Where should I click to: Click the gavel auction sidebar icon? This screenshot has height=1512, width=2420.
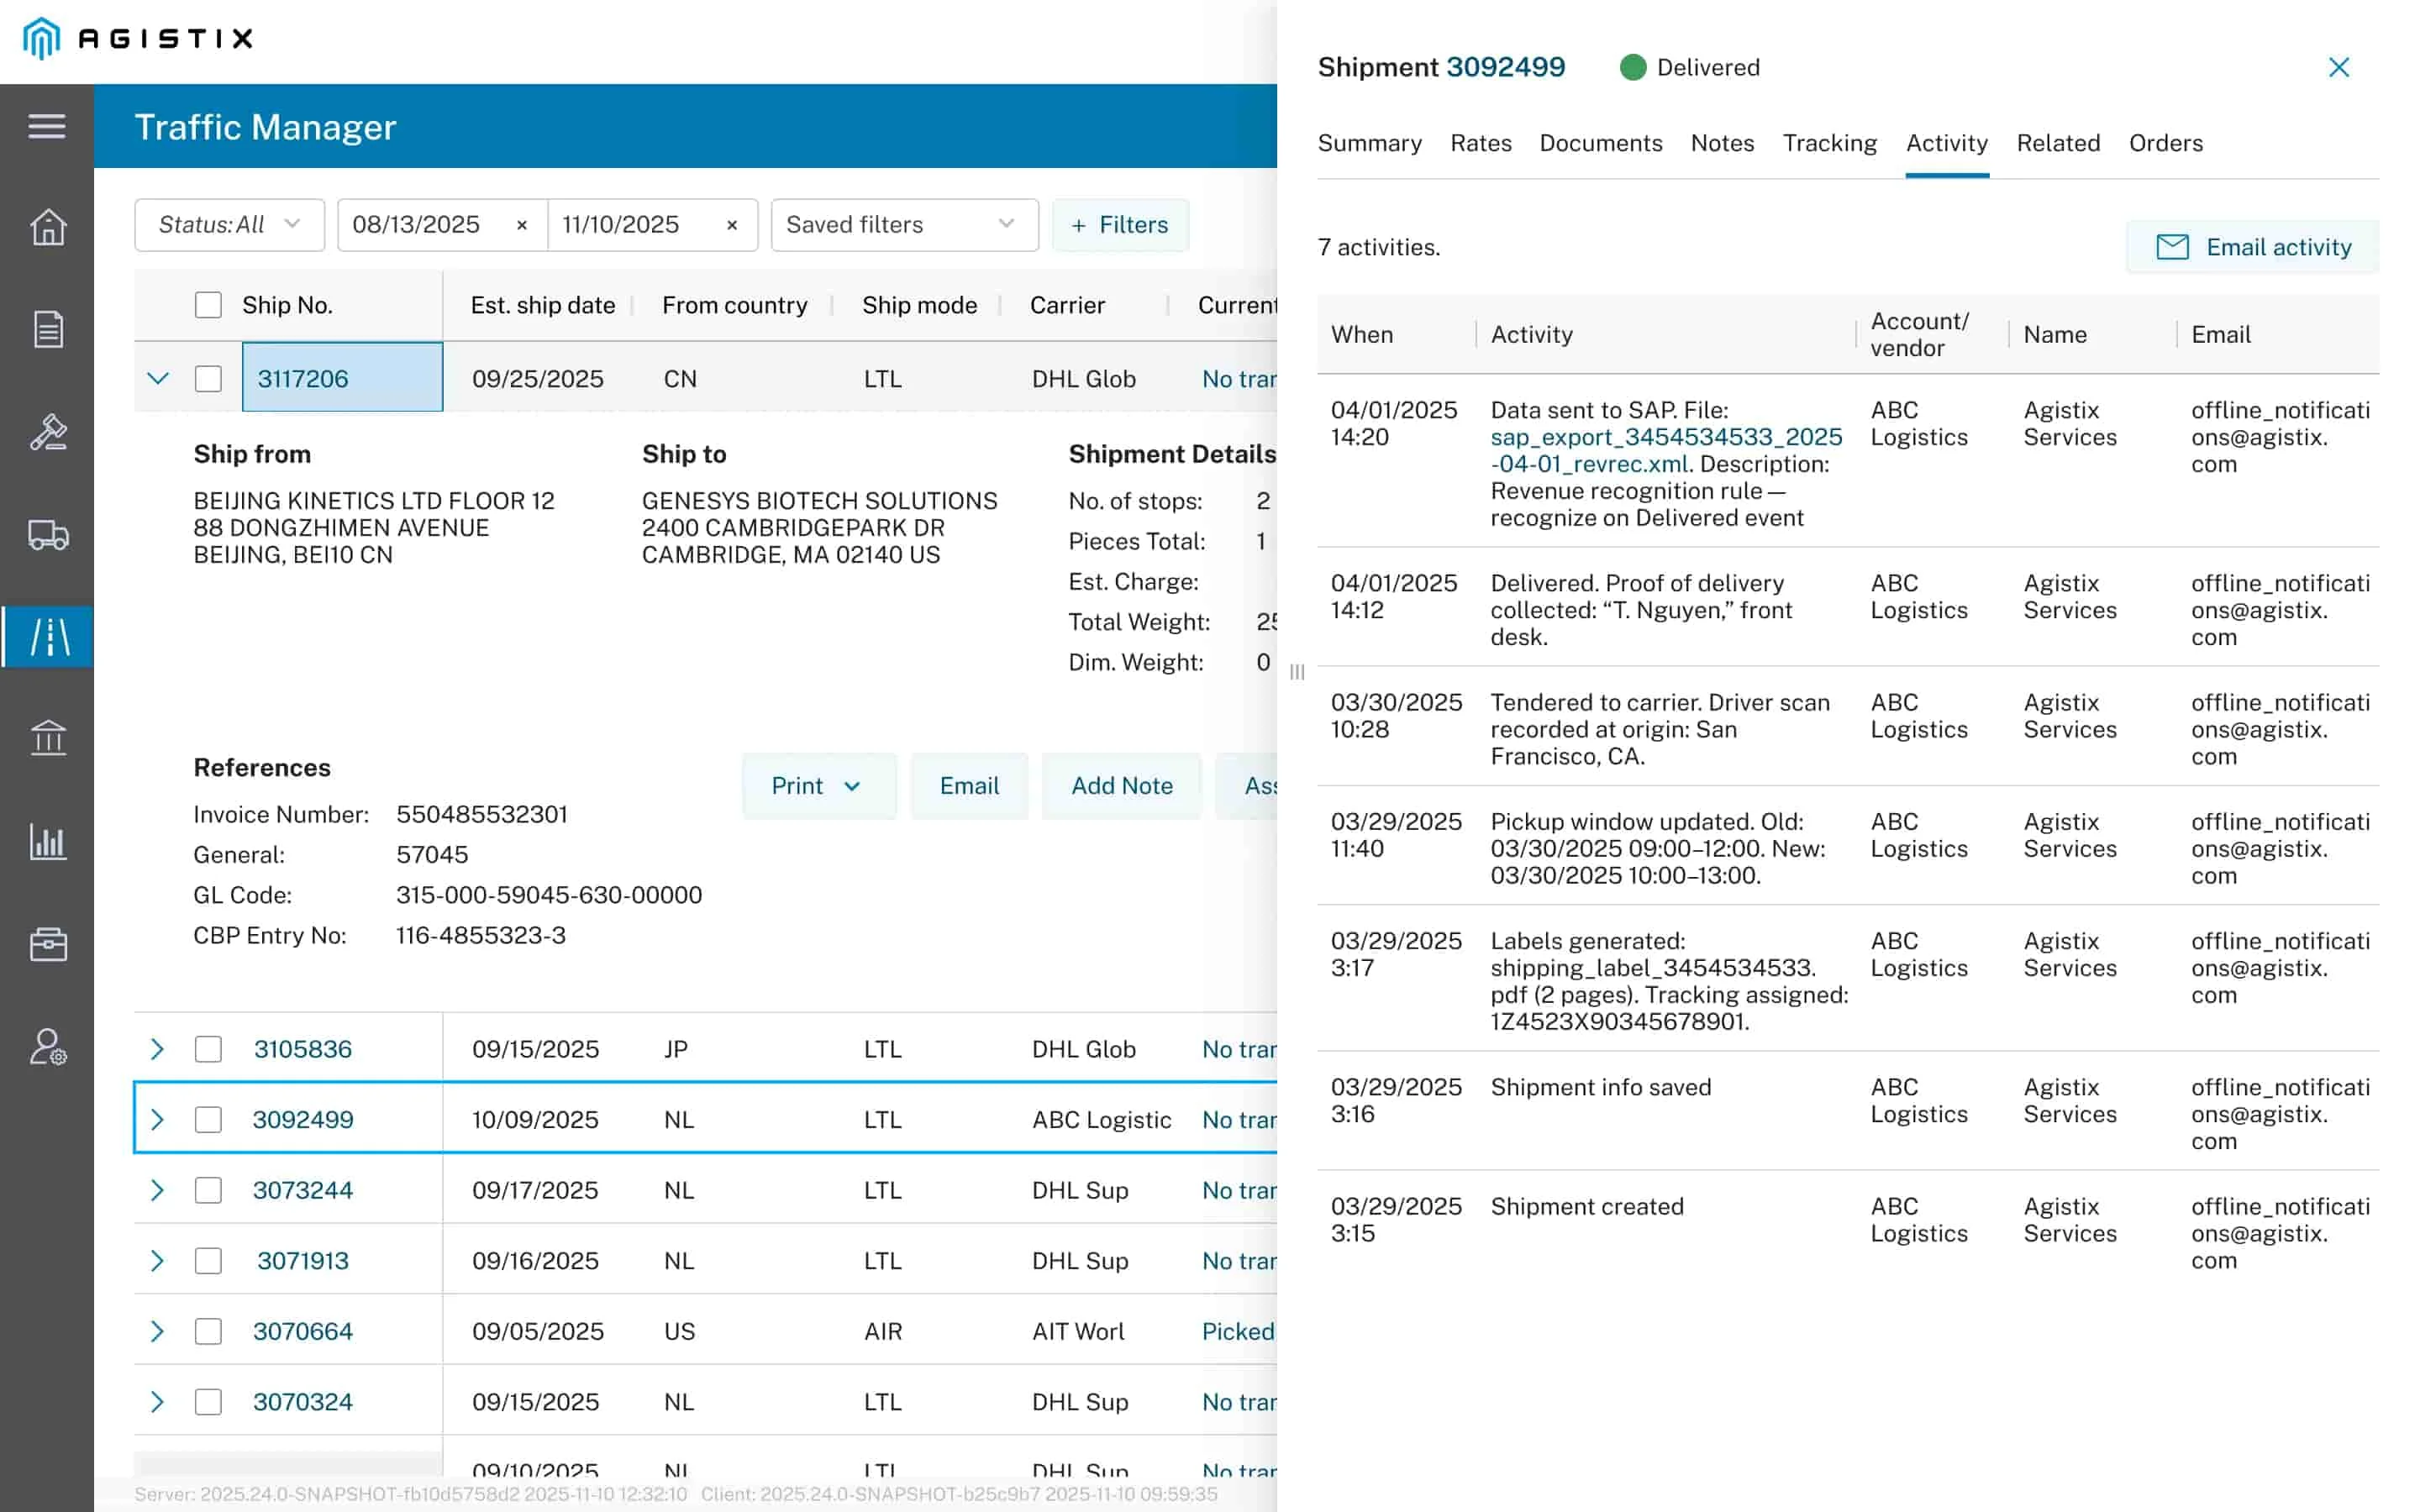tap(47, 432)
